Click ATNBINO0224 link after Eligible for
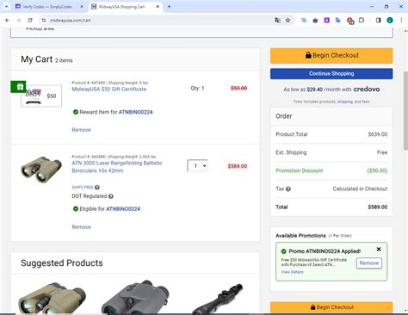This screenshot has height=315, width=408. click(x=123, y=209)
